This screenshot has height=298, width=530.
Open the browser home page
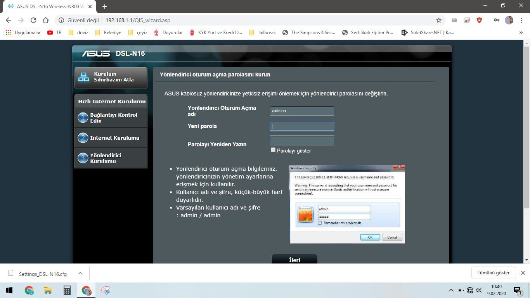(46, 20)
